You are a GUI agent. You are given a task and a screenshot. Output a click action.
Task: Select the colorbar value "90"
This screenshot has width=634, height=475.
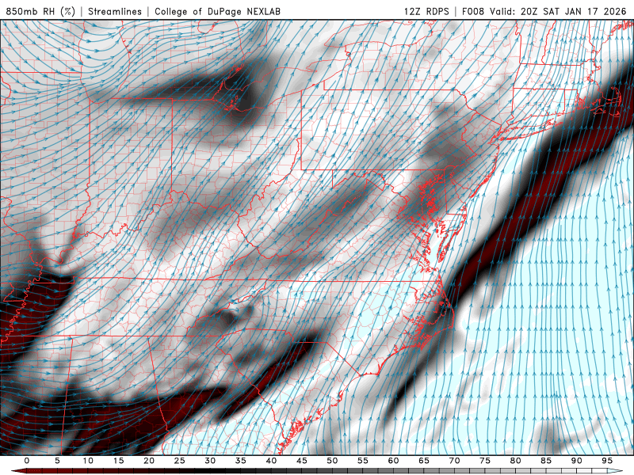coord(577,461)
